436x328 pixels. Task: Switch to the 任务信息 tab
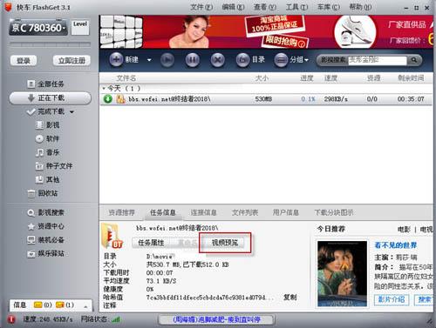pyautogui.click(x=163, y=212)
